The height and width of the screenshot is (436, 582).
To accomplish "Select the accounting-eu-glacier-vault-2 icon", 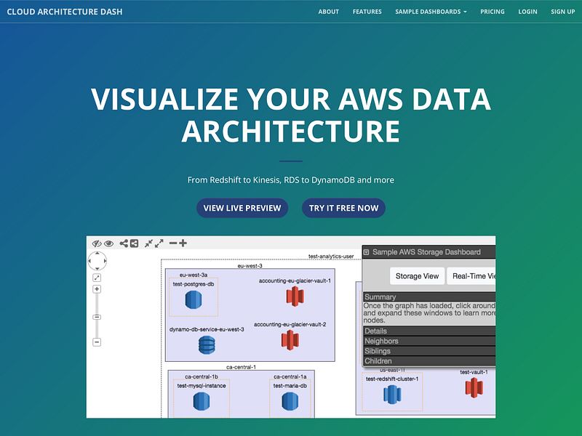I will pos(290,339).
